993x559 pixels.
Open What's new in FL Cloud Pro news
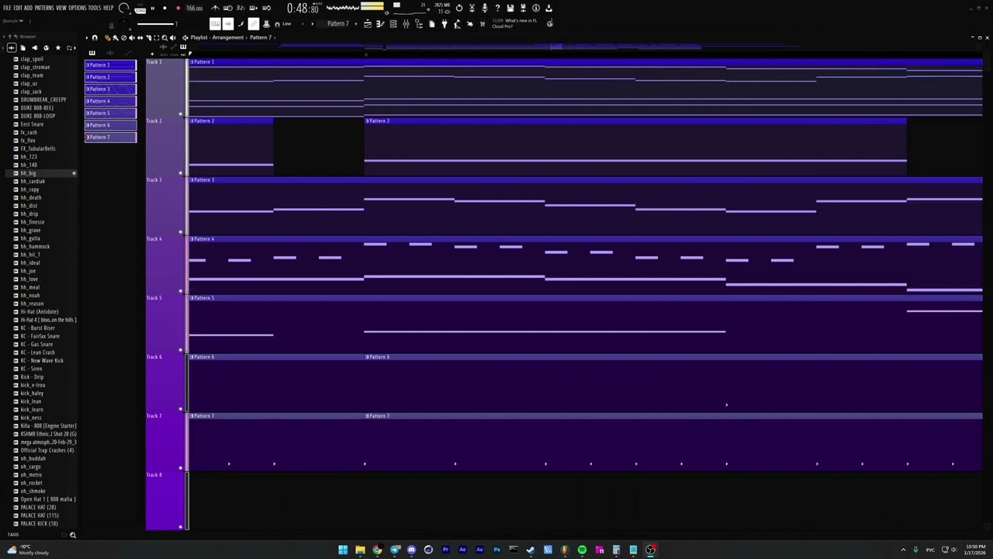[x=514, y=23]
